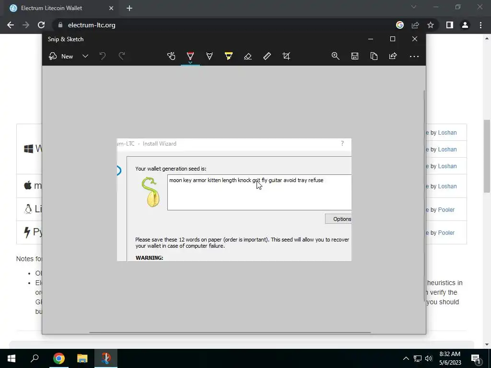The height and width of the screenshot is (368, 491).
Task: Open Windows taskbar search
Action: pyautogui.click(x=35, y=358)
